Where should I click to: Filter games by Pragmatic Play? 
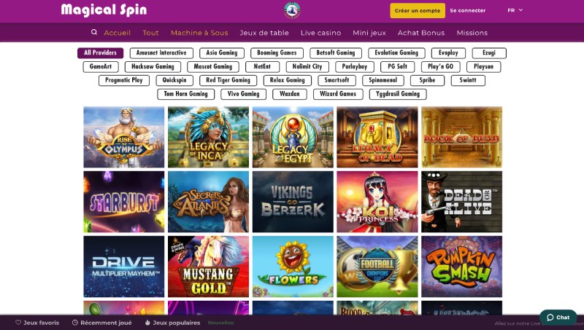[x=124, y=80]
